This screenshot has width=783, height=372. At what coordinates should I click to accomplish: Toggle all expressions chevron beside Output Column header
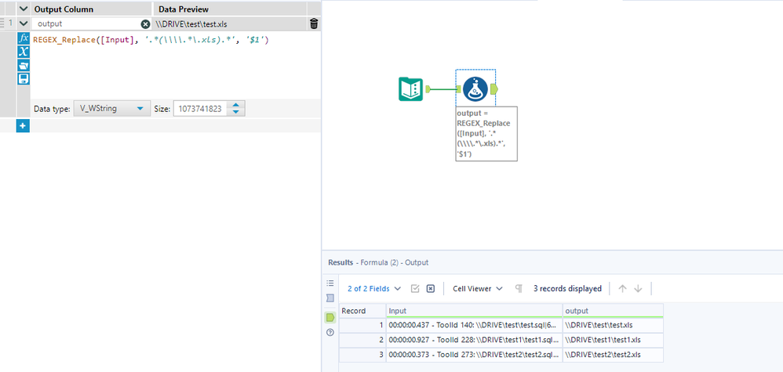click(x=23, y=9)
